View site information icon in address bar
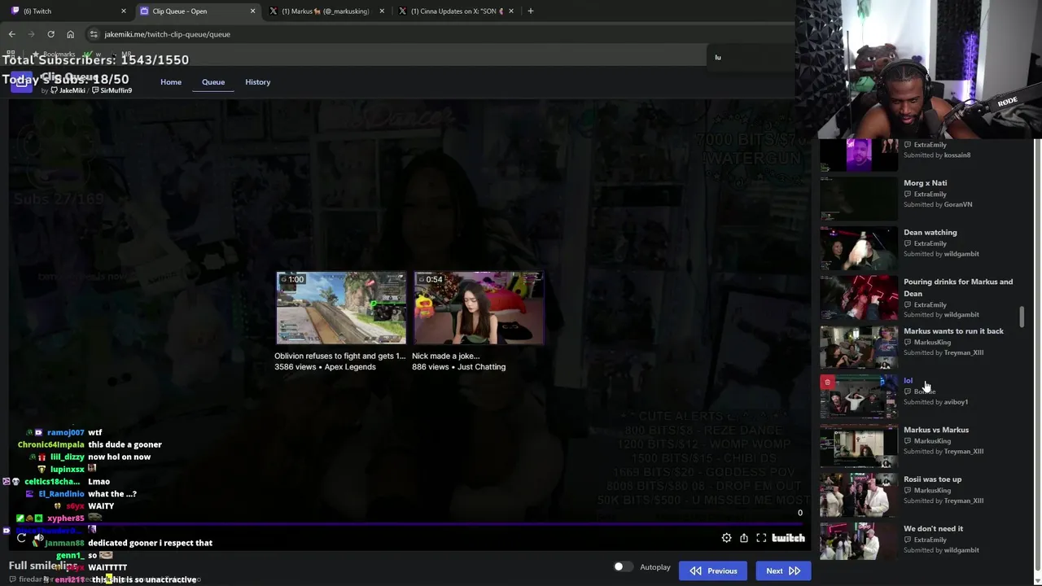Image resolution: width=1042 pixels, height=586 pixels. [94, 34]
